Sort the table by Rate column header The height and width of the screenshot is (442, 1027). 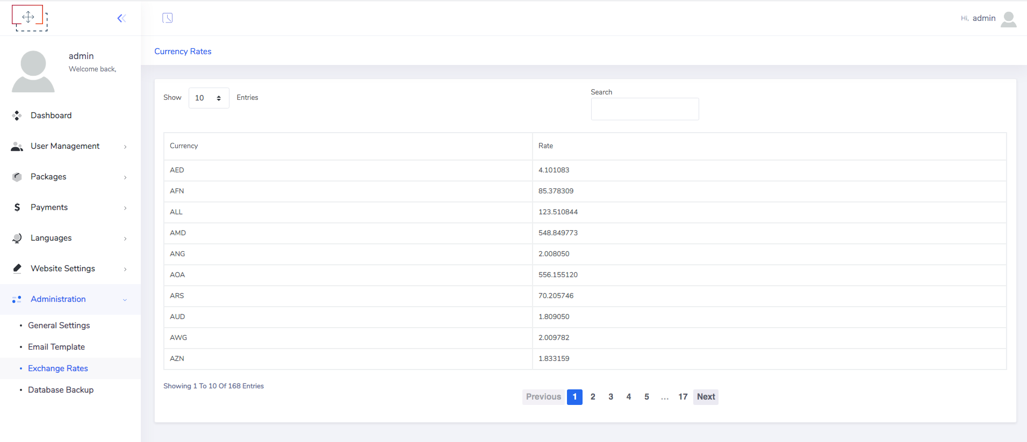pos(545,146)
